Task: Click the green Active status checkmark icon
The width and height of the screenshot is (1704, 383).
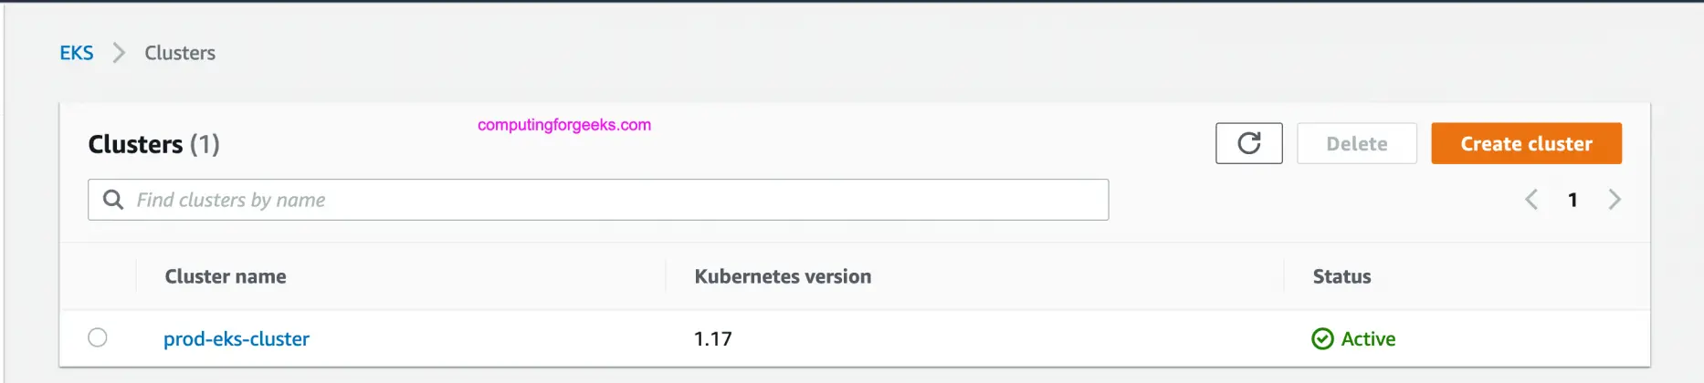Action: click(1321, 339)
